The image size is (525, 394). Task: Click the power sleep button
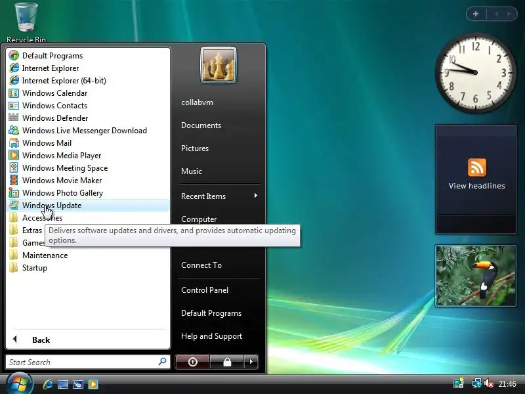point(192,362)
